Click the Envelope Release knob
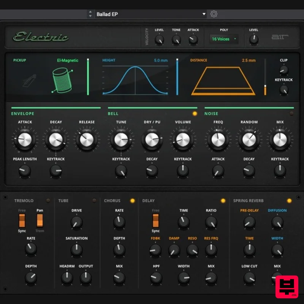This screenshot has height=304, width=304. click(x=87, y=139)
